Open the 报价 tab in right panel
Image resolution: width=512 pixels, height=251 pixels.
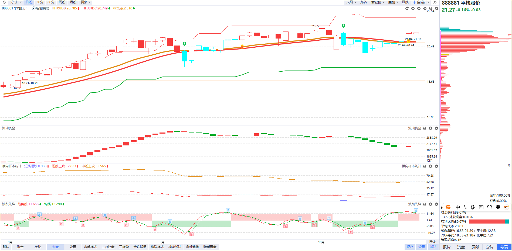(x=447, y=247)
